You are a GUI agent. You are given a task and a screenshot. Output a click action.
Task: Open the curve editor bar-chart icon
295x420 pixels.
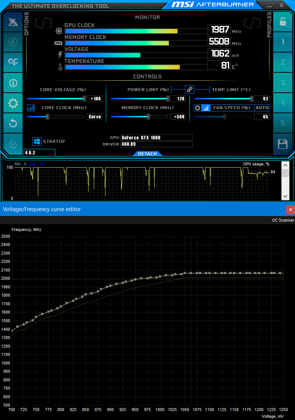[x=31, y=108]
